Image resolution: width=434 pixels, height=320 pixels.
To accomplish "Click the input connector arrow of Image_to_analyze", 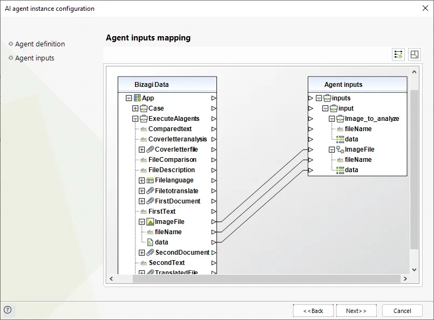I will (x=310, y=119).
